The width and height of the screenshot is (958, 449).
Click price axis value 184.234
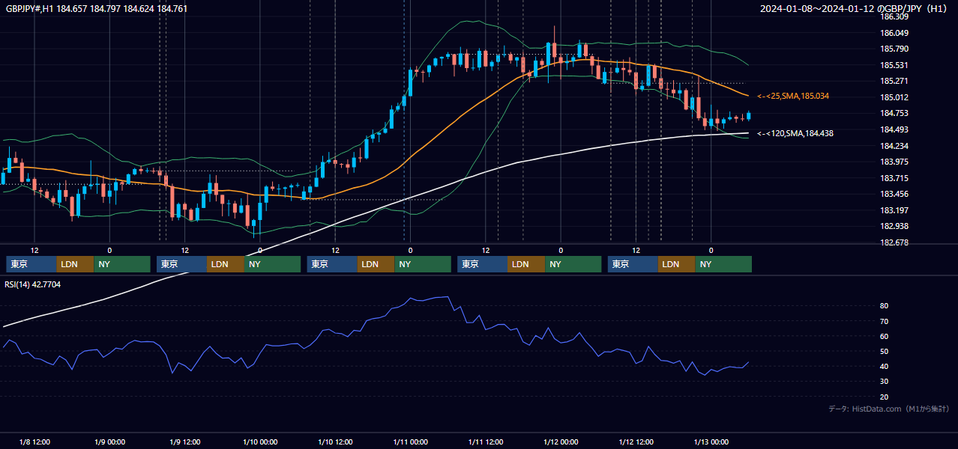(x=894, y=146)
